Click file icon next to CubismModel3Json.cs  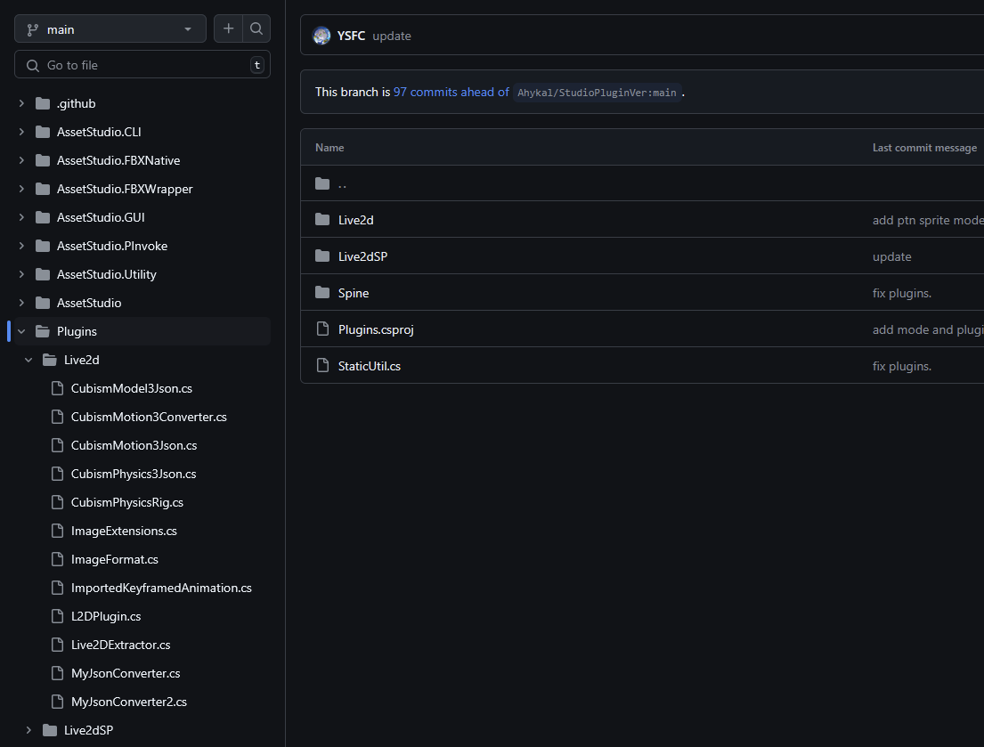coord(57,388)
